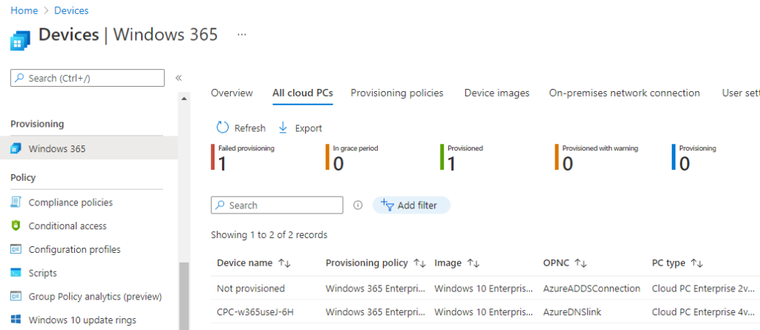Click the Export button label
760x330 pixels.
308,128
